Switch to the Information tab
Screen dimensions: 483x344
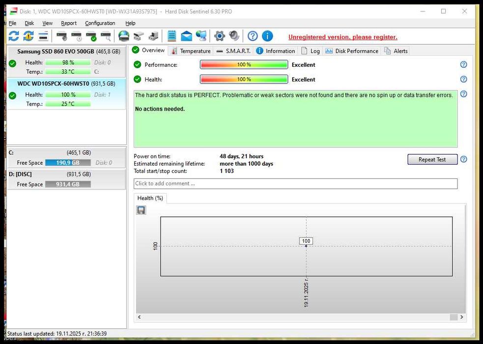tap(275, 51)
